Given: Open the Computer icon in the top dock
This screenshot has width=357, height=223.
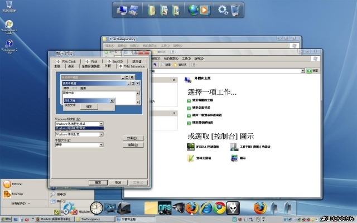Looking at the screenshot, I should (x=122, y=10).
